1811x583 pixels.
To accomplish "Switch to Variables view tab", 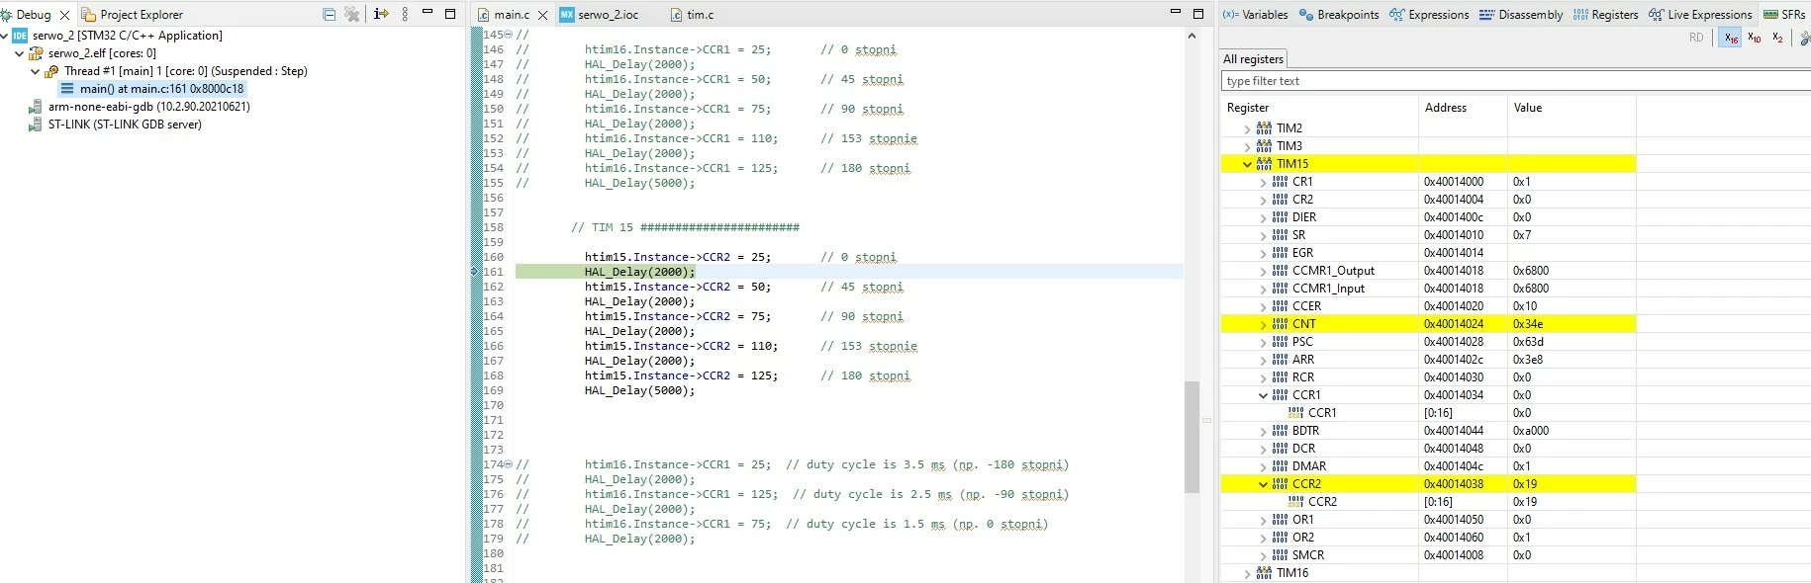I will coord(1255,15).
